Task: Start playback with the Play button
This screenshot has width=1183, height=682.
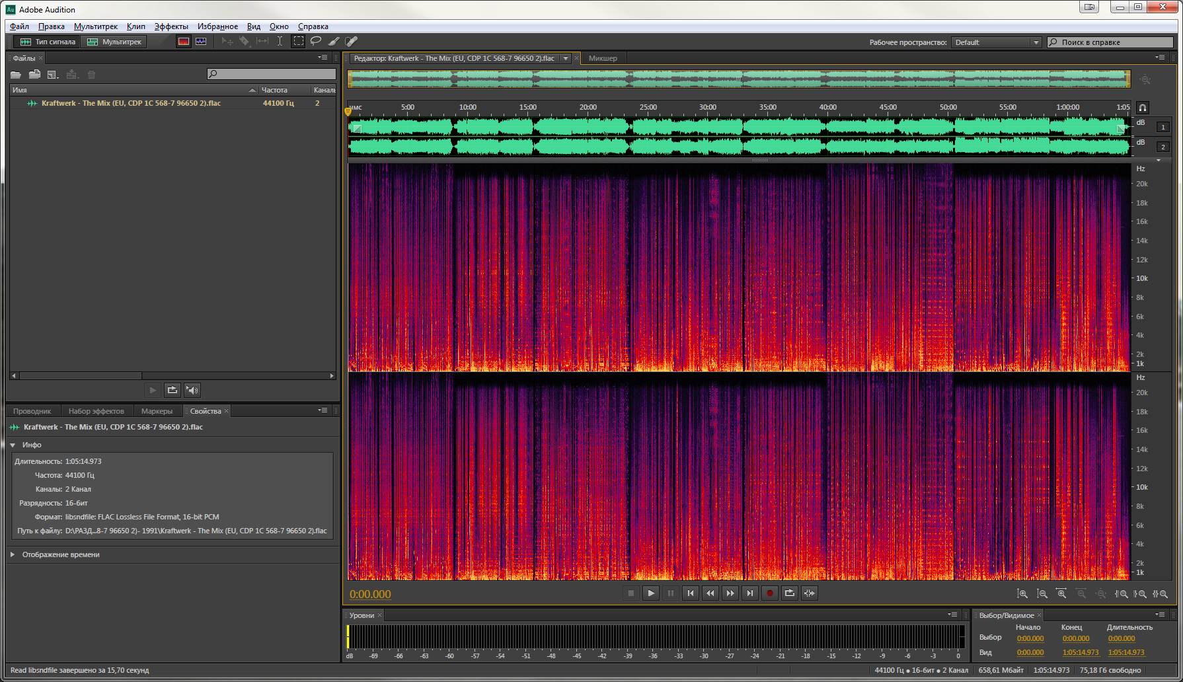Action: point(651,593)
